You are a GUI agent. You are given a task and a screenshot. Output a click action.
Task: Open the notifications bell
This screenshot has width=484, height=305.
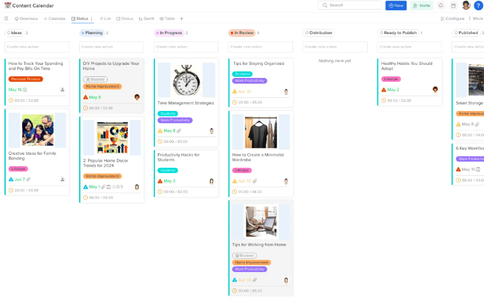pos(441,6)
